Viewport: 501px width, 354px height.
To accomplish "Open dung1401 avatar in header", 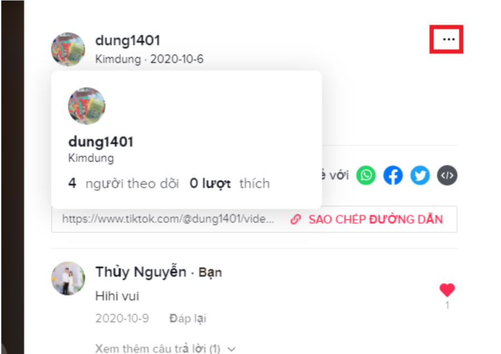I will click(x=68, y=49).
